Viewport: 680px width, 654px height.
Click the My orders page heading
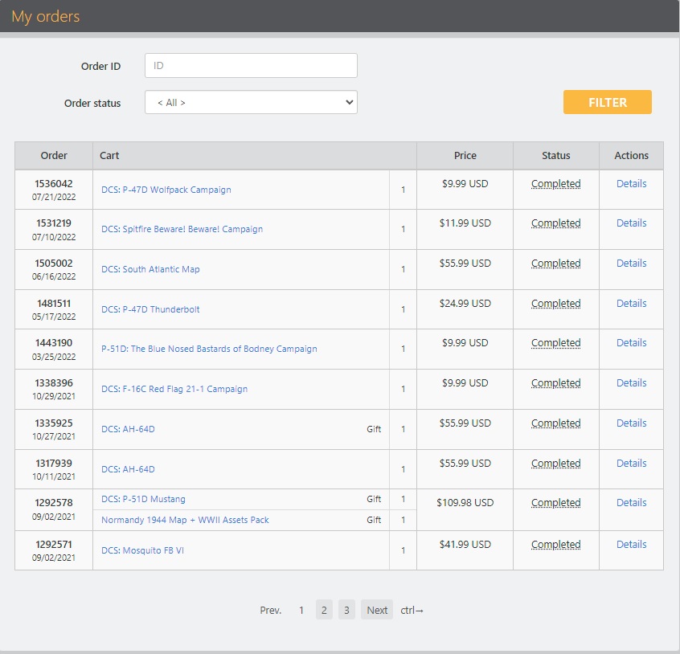(x=46, y=16)
